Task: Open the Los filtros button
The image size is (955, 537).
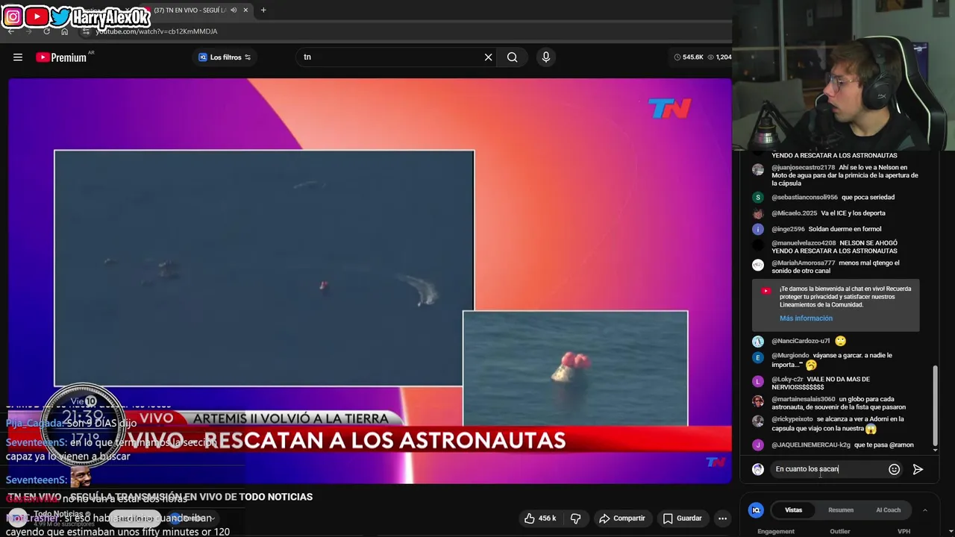Action: point(225,57)
